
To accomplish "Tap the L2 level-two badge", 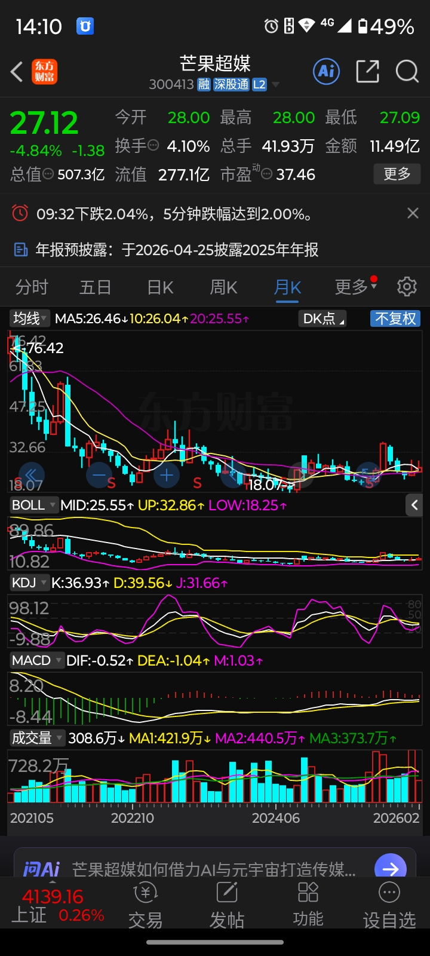I will (259, 85).
